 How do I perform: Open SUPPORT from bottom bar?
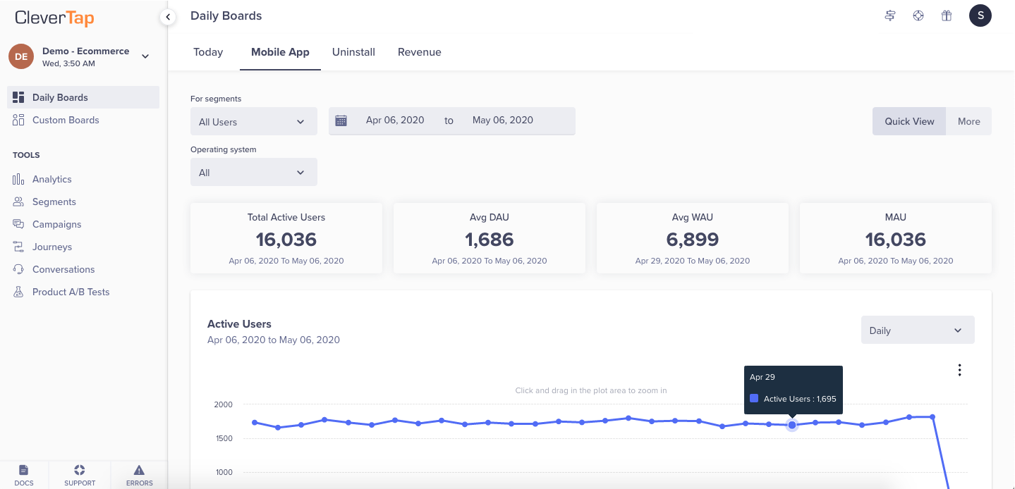coord(80,475)
